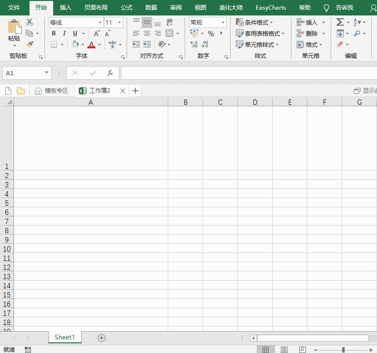
Task: Click the Copy icon in clipboard group
Action: pos(29,33)
